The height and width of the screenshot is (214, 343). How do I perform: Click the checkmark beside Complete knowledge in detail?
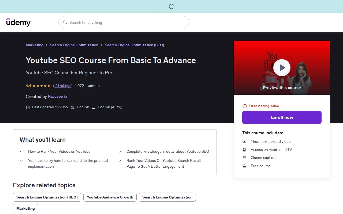pos(120,151)
